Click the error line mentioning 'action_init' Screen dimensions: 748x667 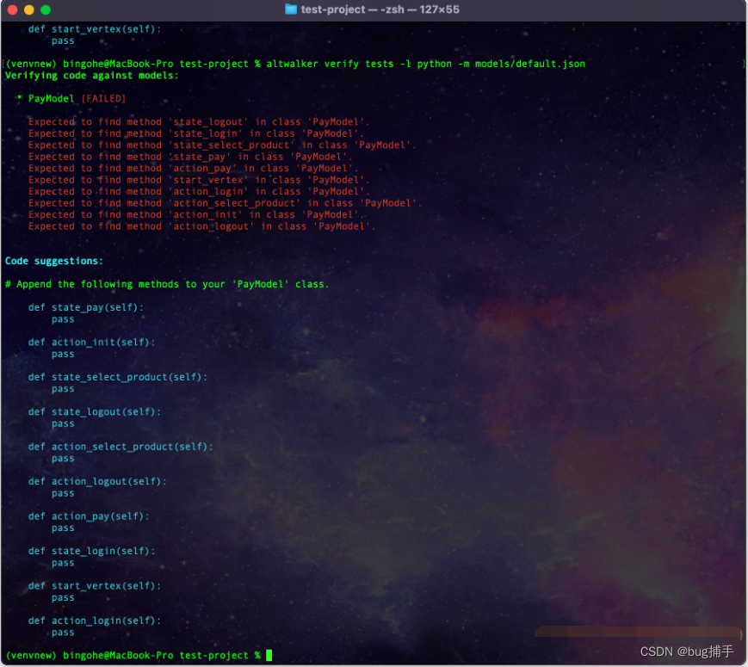pos(196,214)
